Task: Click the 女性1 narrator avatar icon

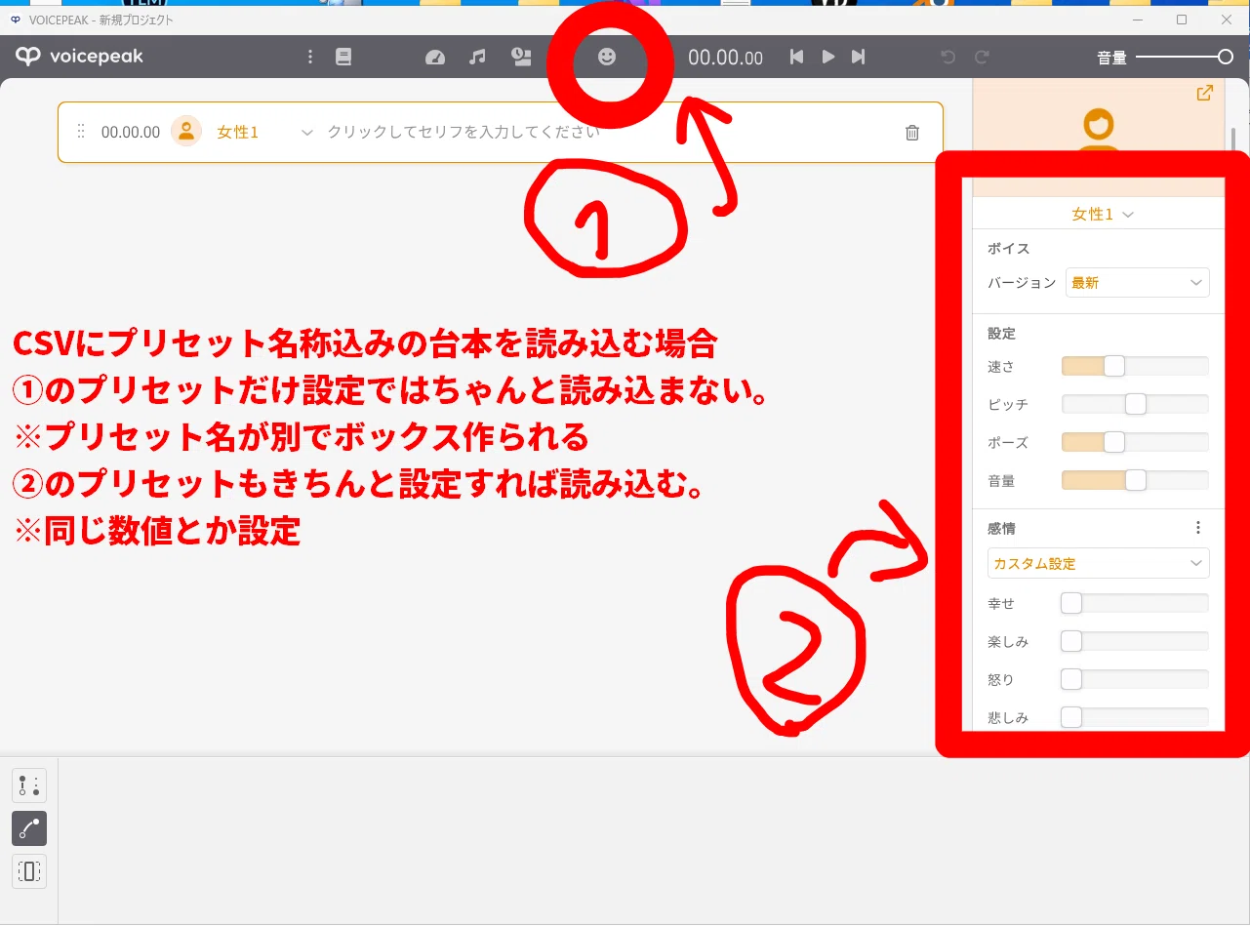Action: coord(186,131)
